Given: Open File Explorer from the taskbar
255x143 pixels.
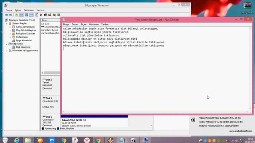Looking at the screenshot, I should [27, 140].
